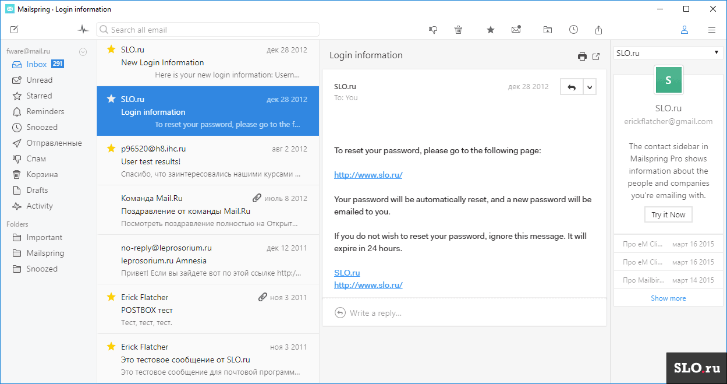The image size is (727, 384).
Task: Open the POSTBOX тест email
Action: [x=208, y=309]
